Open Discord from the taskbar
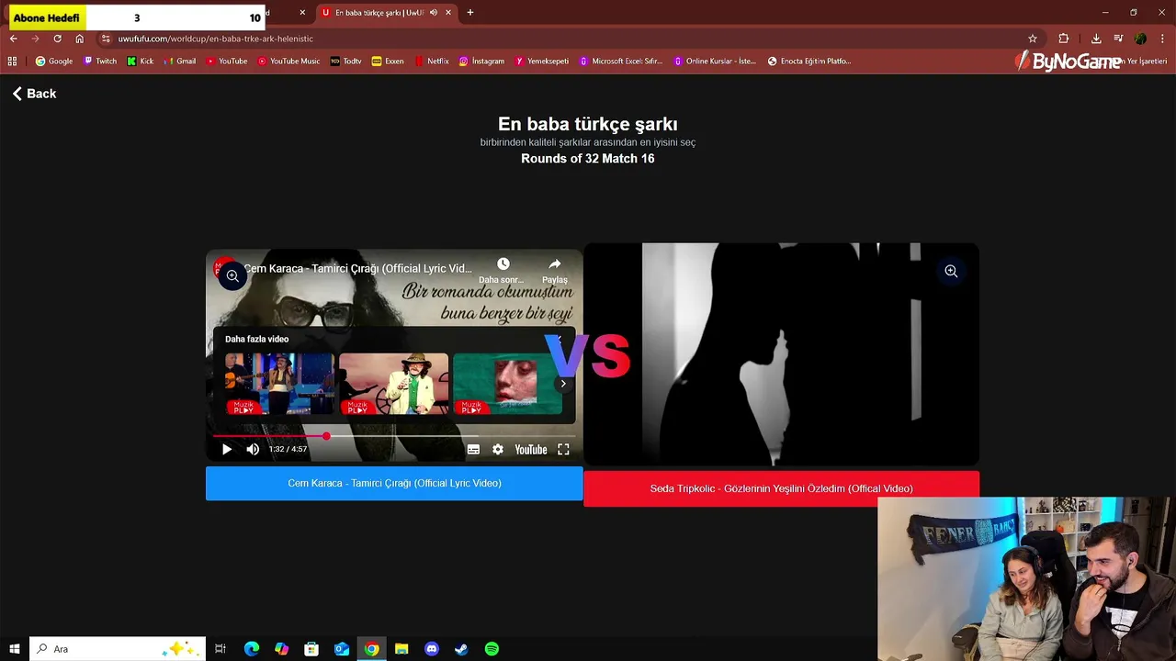1176x661 pixels. pyautogui.click(x=432, y=649)
